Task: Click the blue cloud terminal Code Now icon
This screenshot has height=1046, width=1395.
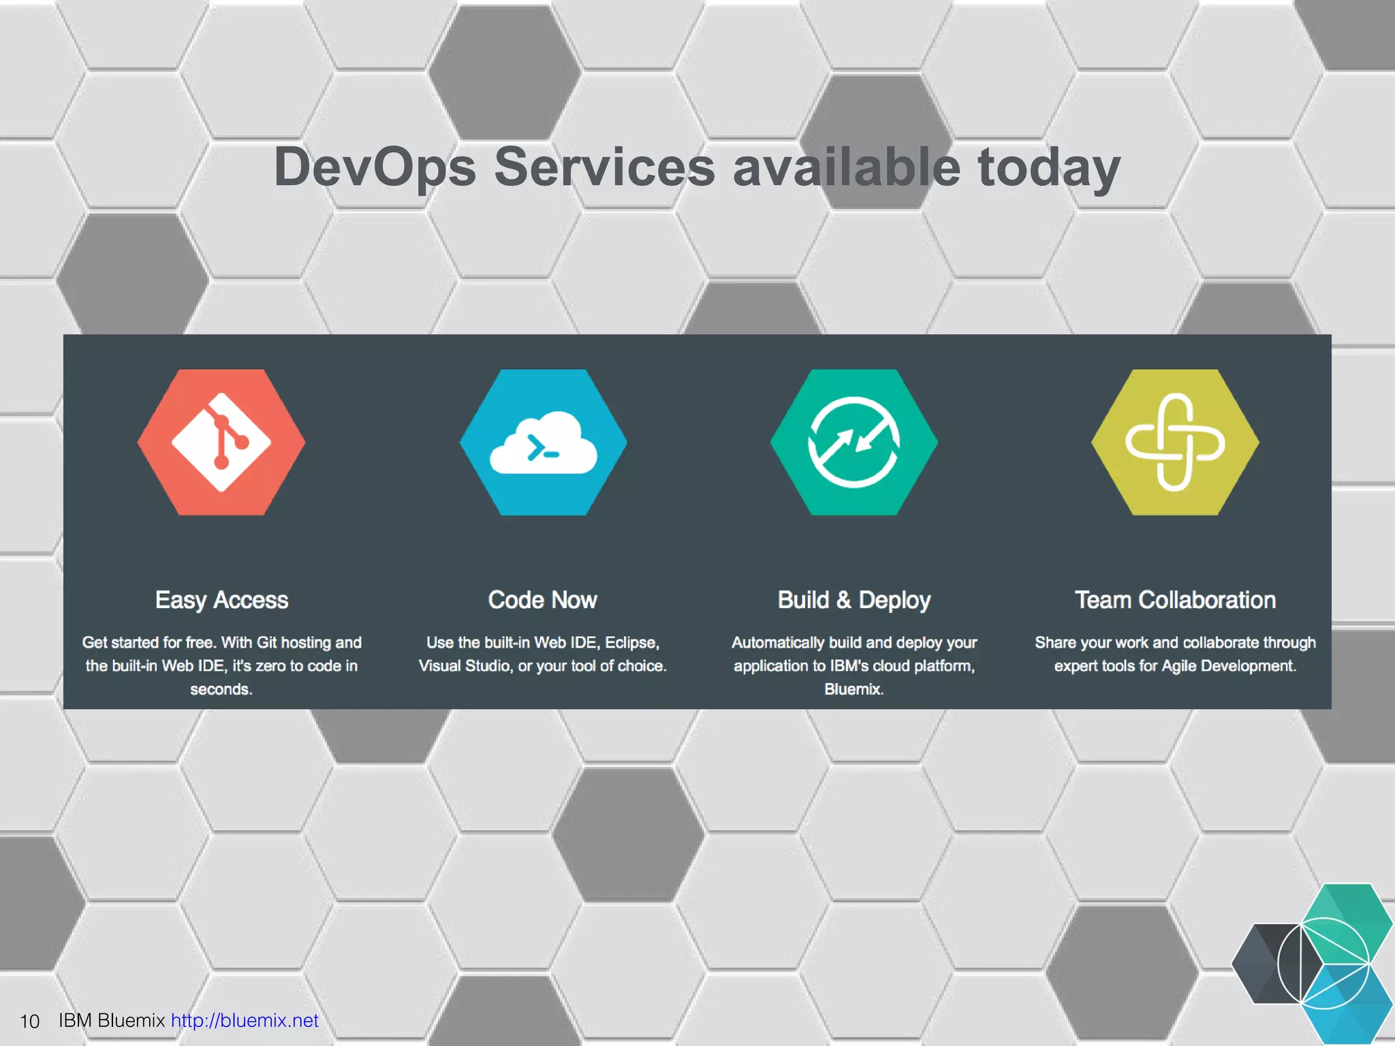Action: 543,442
